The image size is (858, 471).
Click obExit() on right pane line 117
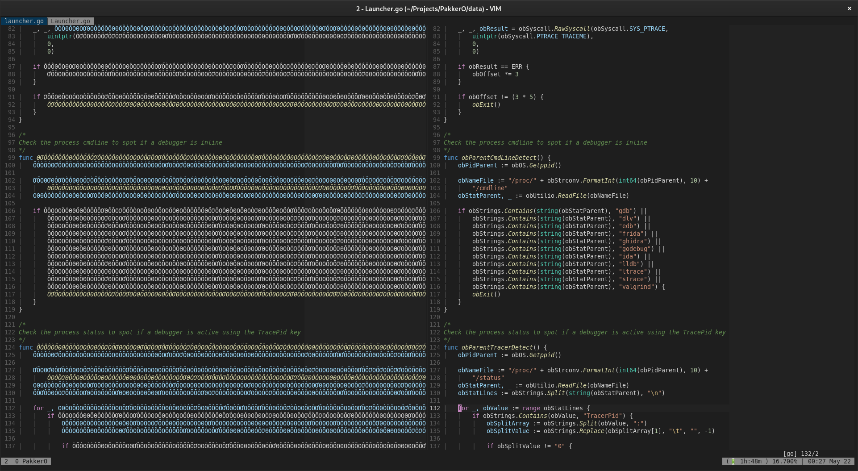[487, 294]
